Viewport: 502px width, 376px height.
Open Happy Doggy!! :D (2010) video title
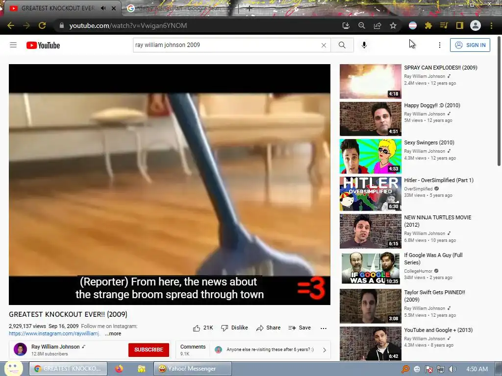(x=432, y=105)
